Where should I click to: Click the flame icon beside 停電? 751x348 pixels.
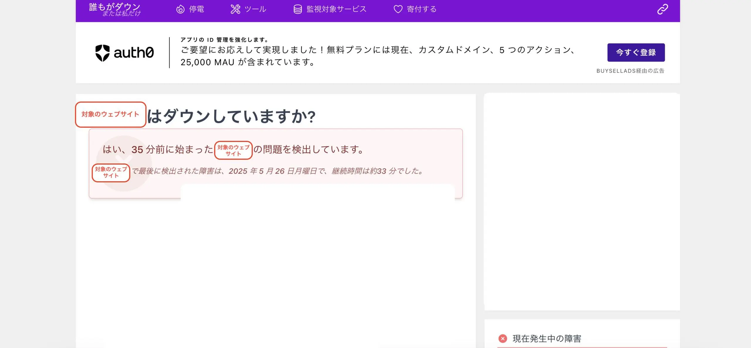180,9
